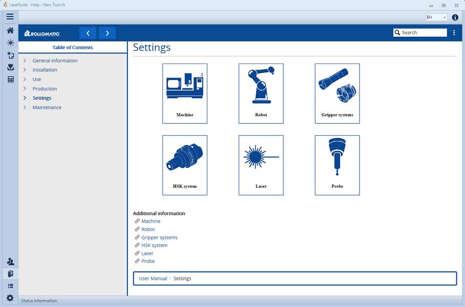Click the Rollomatic logo
The height and width of the screenshot is (307, 465).
[43, 33]
